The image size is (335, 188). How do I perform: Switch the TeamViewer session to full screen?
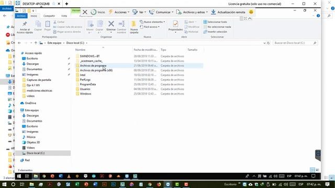[245, 19]
